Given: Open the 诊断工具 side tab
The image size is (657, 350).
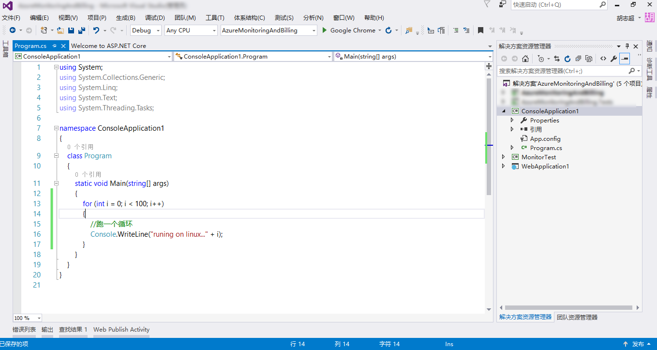Looking at the screenshot, I should [649, 70].
